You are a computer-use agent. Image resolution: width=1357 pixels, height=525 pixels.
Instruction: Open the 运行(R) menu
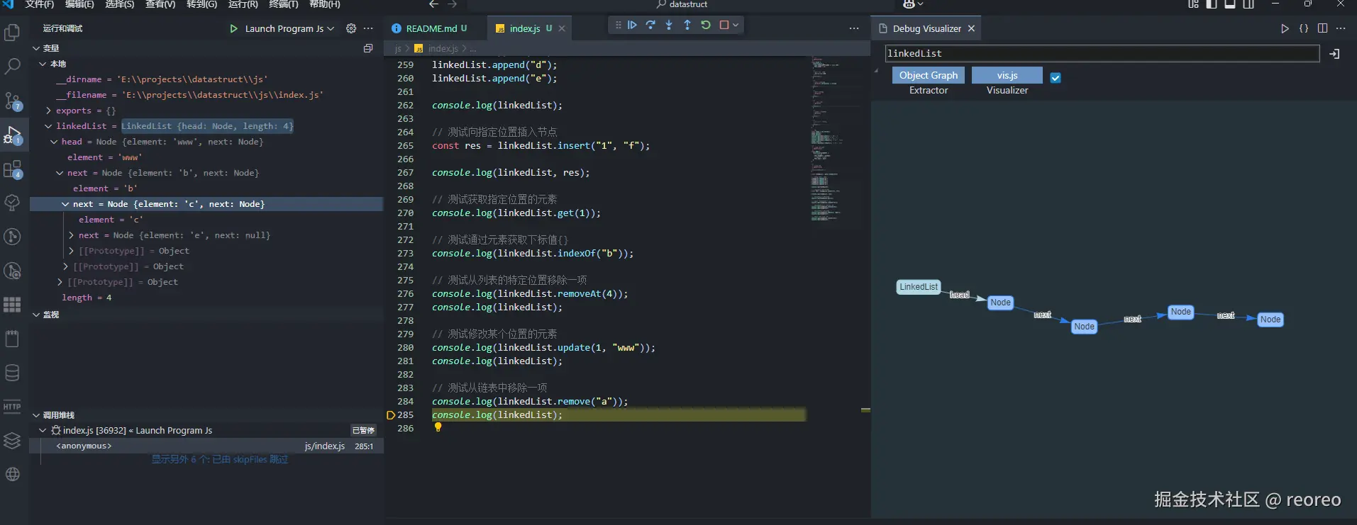click(x=243, y=4)
